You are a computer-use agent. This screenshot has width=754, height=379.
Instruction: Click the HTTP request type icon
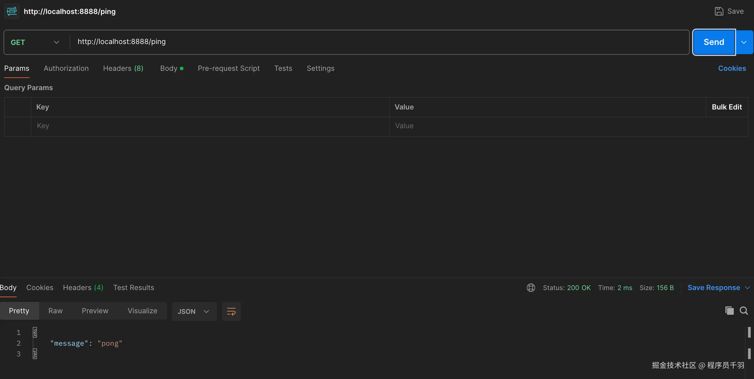coord(12,11)
